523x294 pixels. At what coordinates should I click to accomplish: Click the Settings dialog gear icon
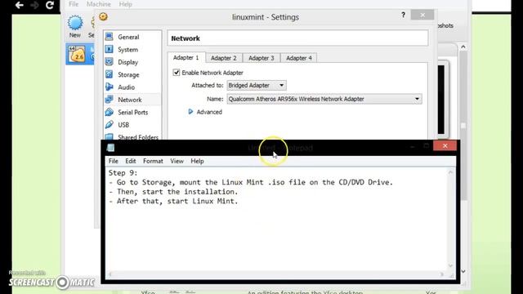104,16
